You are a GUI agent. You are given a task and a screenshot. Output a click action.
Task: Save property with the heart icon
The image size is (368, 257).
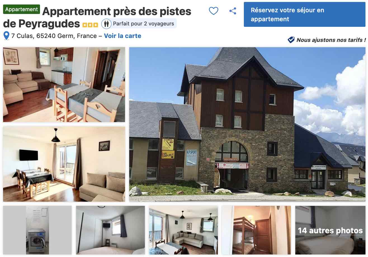tap(214, 11)
